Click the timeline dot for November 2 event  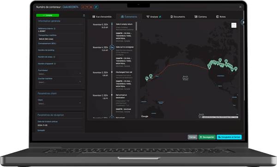click(x=112, y=95)
